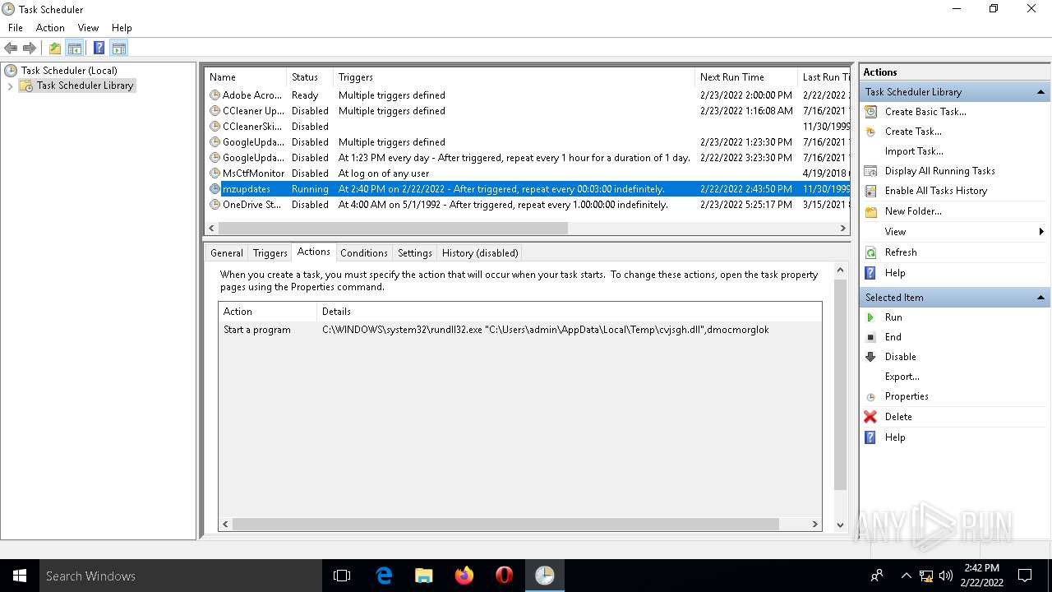
Task: Display All Running Tasks
Action: coord(940,171)
